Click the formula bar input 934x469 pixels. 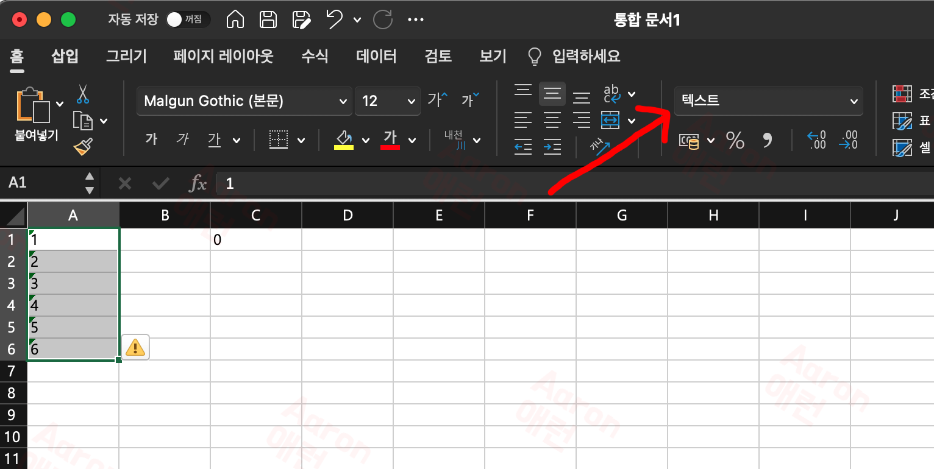tap(575, 183)
